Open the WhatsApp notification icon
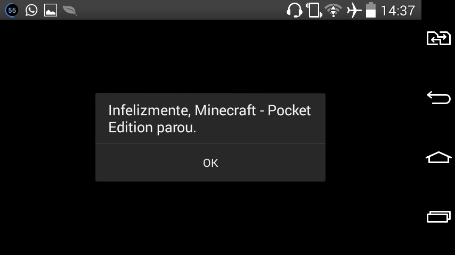This screenshot has height=255, width=455. (x=31, y=10)
